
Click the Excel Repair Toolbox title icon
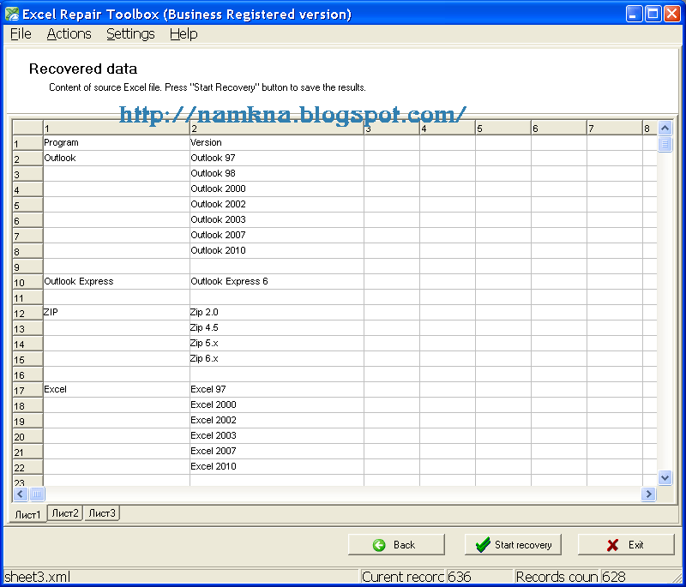click(x=12, y=14)
